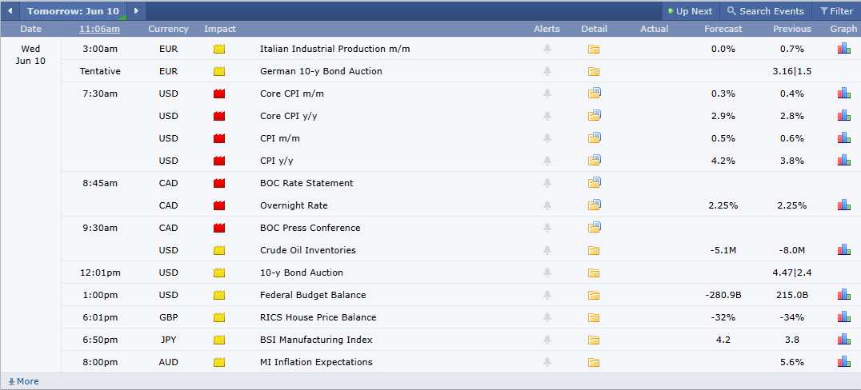Screen dimensions: 861x390
Task: Click the red impact icon for Core CPI m/m
Action: click(x=219, y=94)
